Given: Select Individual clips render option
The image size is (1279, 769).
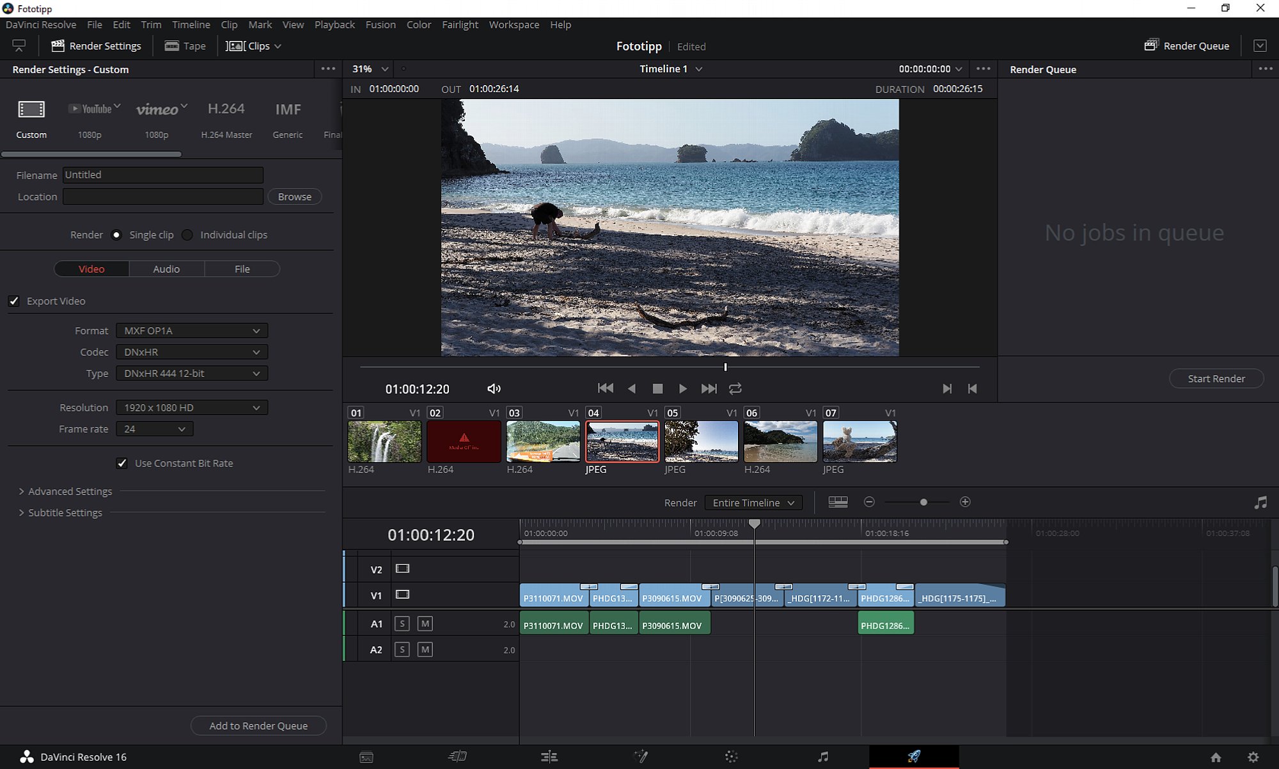Looking at the screenshot, I should 187,235.
